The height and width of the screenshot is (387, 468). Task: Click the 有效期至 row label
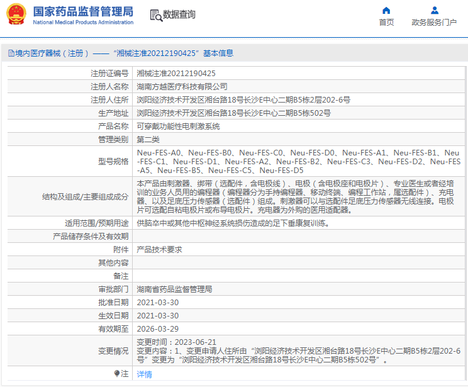click(113, 328)
